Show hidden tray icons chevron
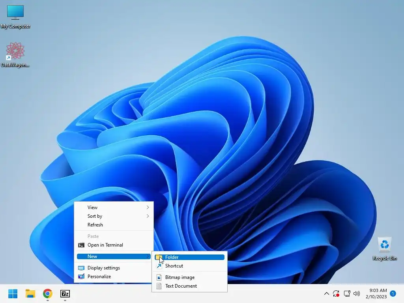 326,294
